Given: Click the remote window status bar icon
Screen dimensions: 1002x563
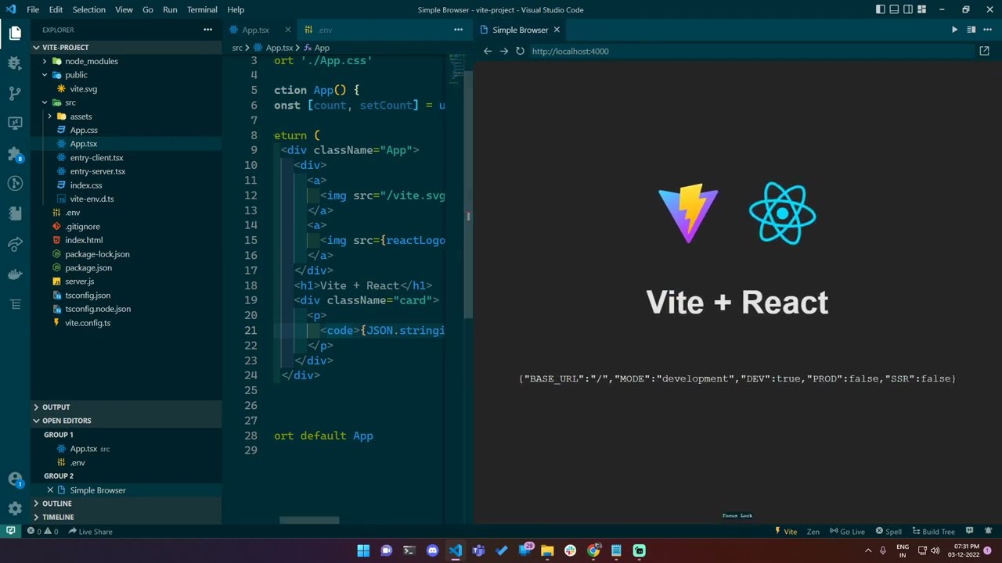Looking at the screenshot, I should pyautogui.click(x=10, y=531).
